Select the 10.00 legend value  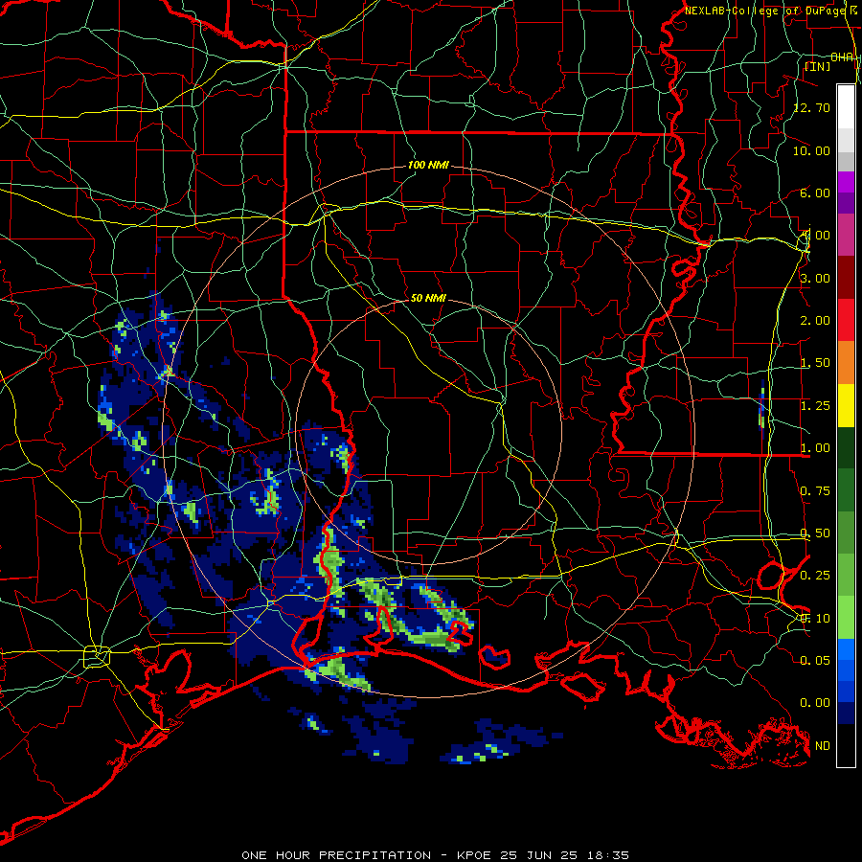click(x=811, y=150)
